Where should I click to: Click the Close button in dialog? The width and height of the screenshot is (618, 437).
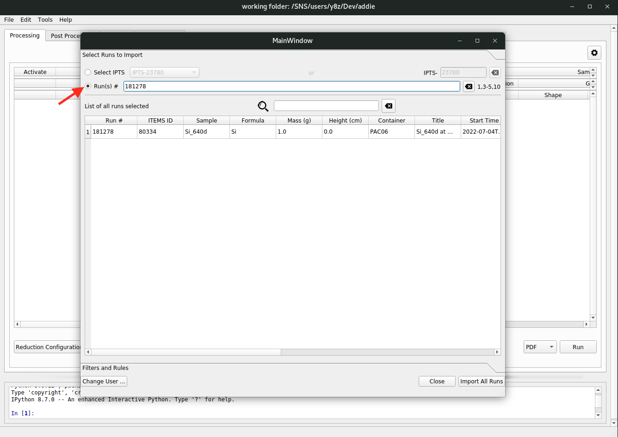[x=437, y=382]
